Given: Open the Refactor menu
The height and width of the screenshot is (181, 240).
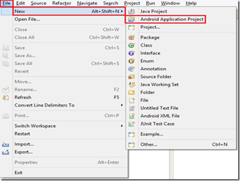Looking at the screenshot, I should click(x=62, y=3).
